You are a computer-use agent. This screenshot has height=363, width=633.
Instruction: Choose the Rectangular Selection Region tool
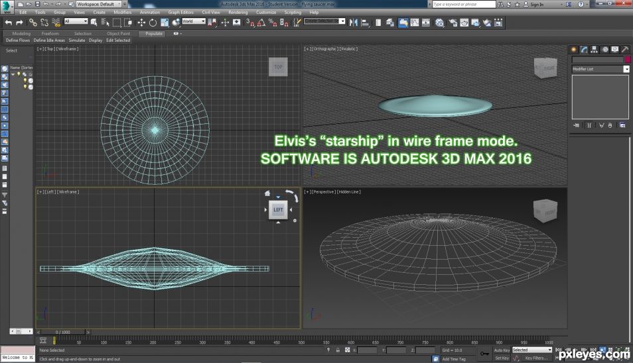pos(117,23)
